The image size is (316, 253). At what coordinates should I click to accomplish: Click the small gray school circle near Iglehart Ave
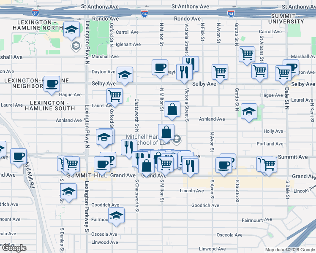pyautogui.click(x=76, y=46)
